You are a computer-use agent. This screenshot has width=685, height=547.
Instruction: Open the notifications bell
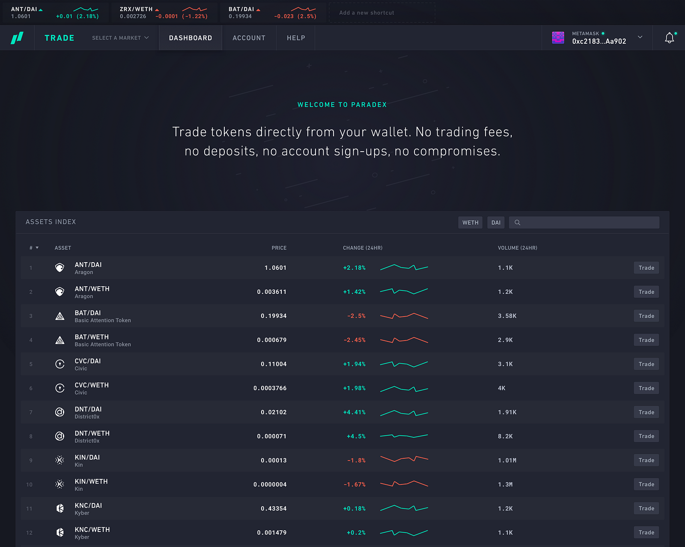click(x=670, y=38)
